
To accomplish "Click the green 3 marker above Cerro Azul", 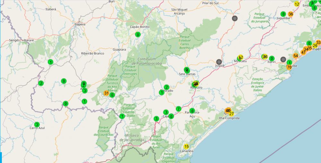I will pos(37,124).
